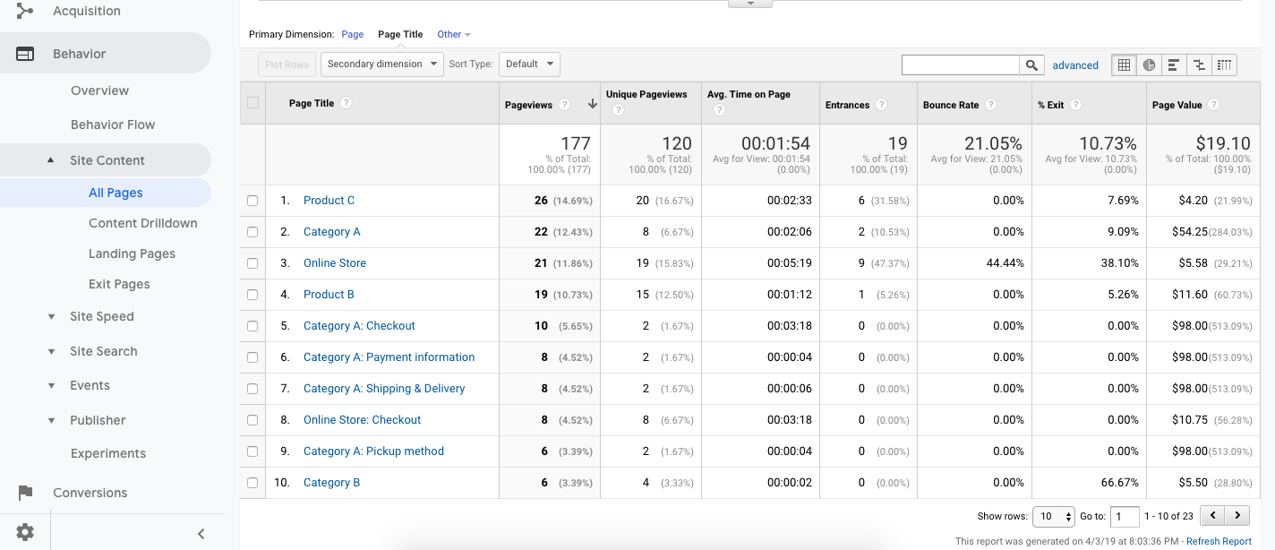The height and width of the screenshot is (550, 1275).
Task: Click help icon next to Entrances
Action: tap(881, 105)
